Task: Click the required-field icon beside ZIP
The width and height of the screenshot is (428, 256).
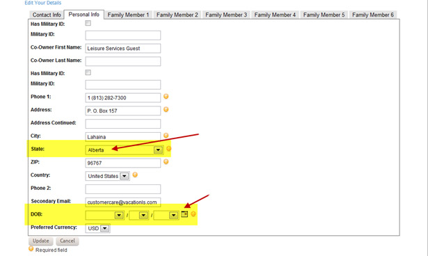Action: pyautogui.click(x=166, y=162)
